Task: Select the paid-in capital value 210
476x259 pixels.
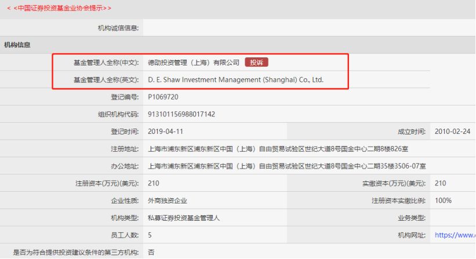Action: (x=440, y=183)
